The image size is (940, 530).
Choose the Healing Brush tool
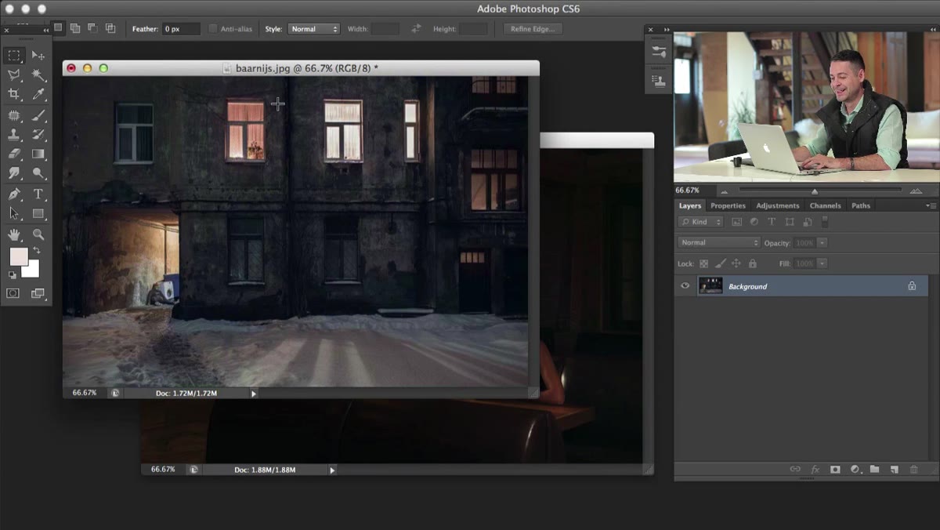click(14, 115)
